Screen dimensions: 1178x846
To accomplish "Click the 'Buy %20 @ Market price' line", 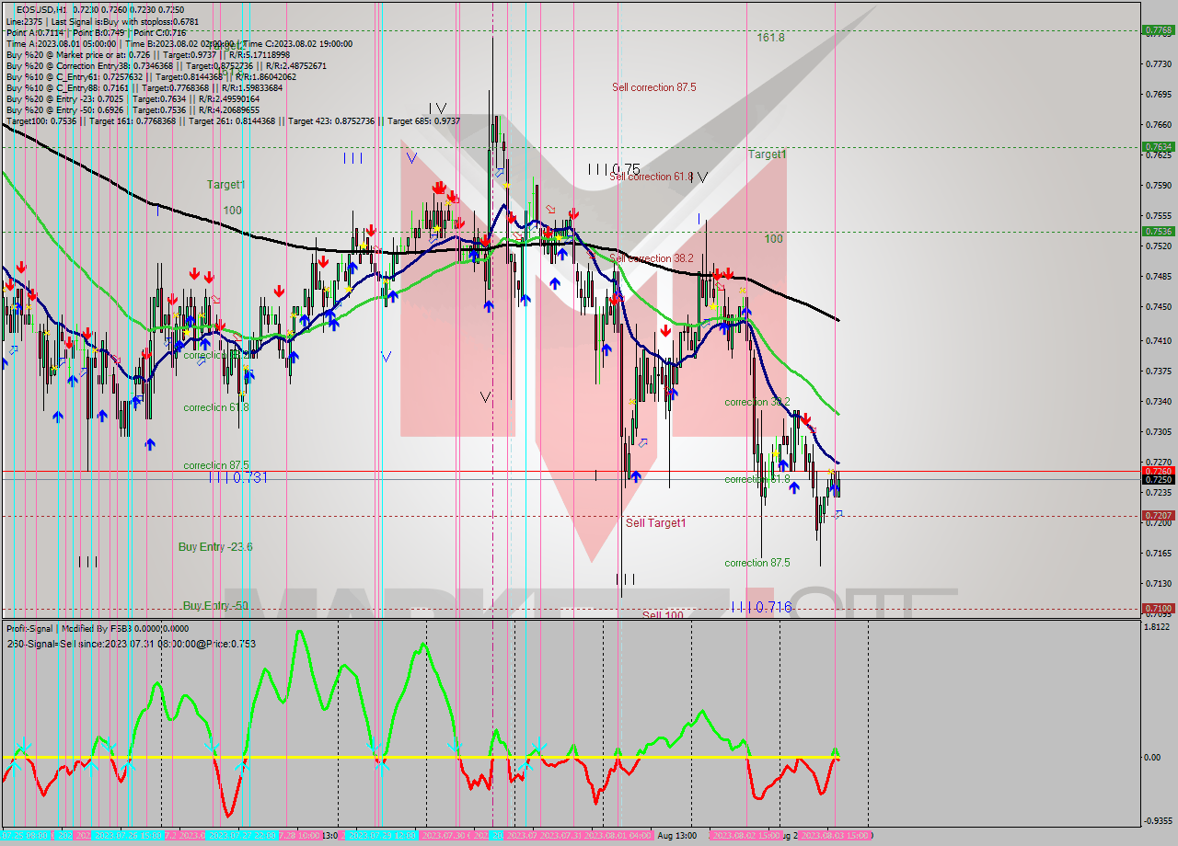I will click(148, 54).
